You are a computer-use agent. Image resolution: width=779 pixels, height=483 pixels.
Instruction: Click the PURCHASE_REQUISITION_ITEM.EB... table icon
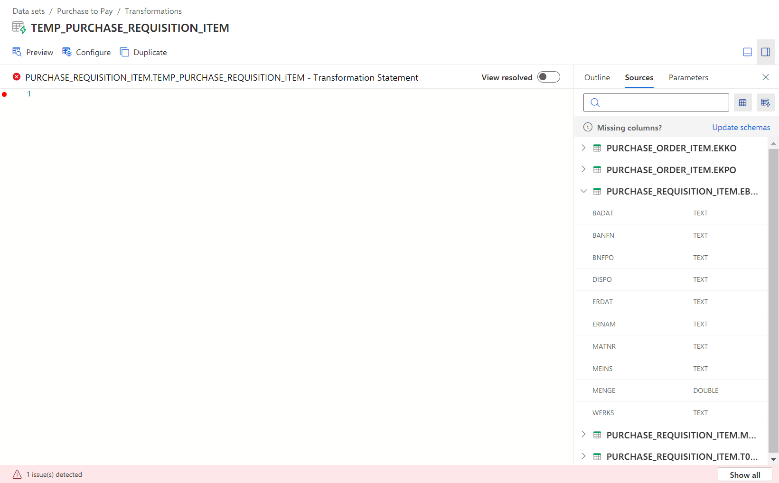pyautogui.click(x=597, y=191)
